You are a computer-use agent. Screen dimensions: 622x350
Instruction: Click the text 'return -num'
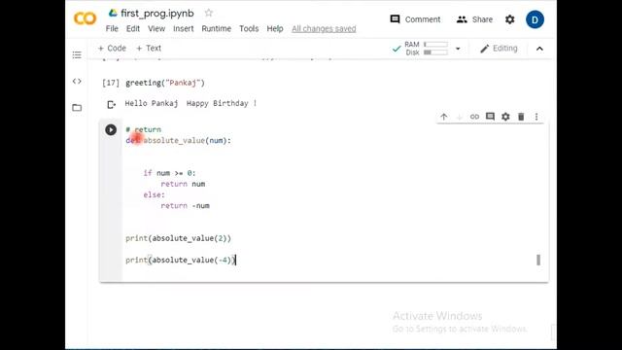click(185, 205)
